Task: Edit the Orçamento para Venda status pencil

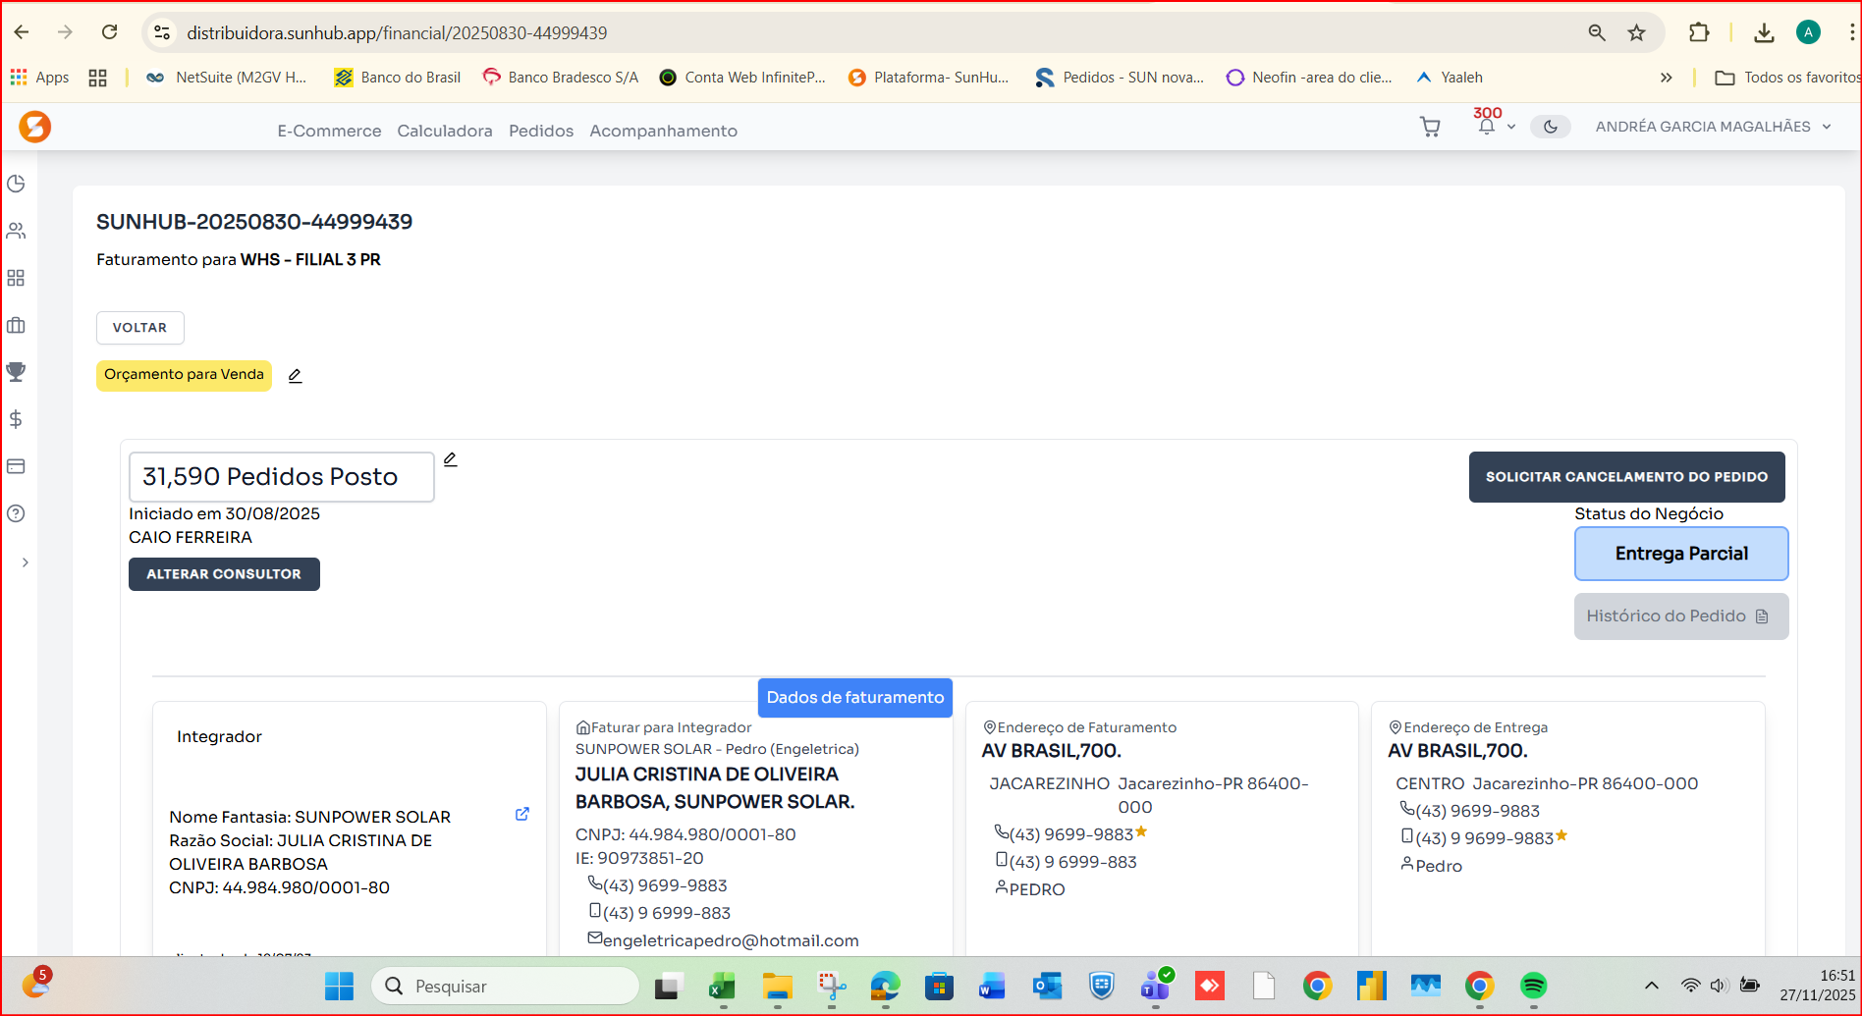Action: click(295, 376)
